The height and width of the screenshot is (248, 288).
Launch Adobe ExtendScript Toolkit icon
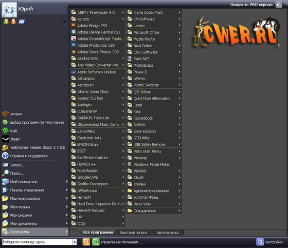click(74, 39)
